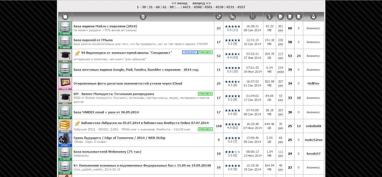This screenshot has height=177, width=382.
Task: Click FREE 100% badge on Специалист row
Action: [x=205, y=52]
